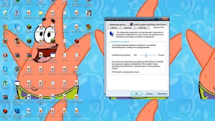Screen dimensions: 215x121
Task: Switch to the Монитор tab
Action: click(142, 28)
